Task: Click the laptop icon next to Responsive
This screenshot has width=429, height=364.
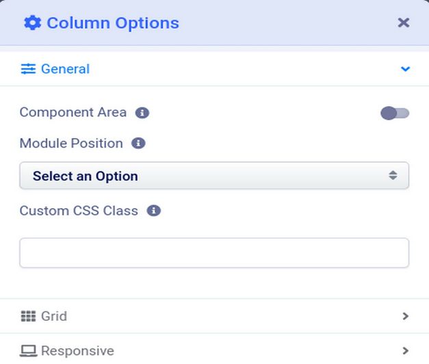Action: click(x=28, y=351)
